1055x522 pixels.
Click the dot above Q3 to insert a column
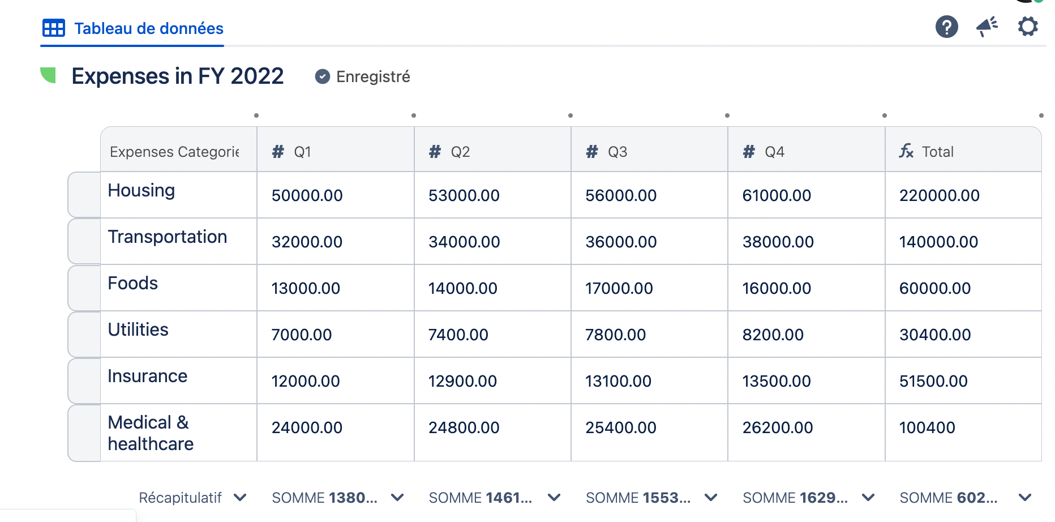(570, 114)
